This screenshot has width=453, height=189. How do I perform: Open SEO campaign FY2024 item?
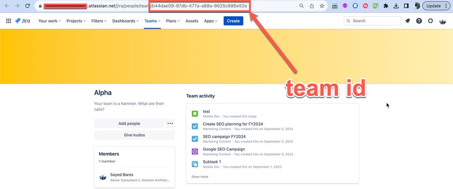[x=224, y=137]
